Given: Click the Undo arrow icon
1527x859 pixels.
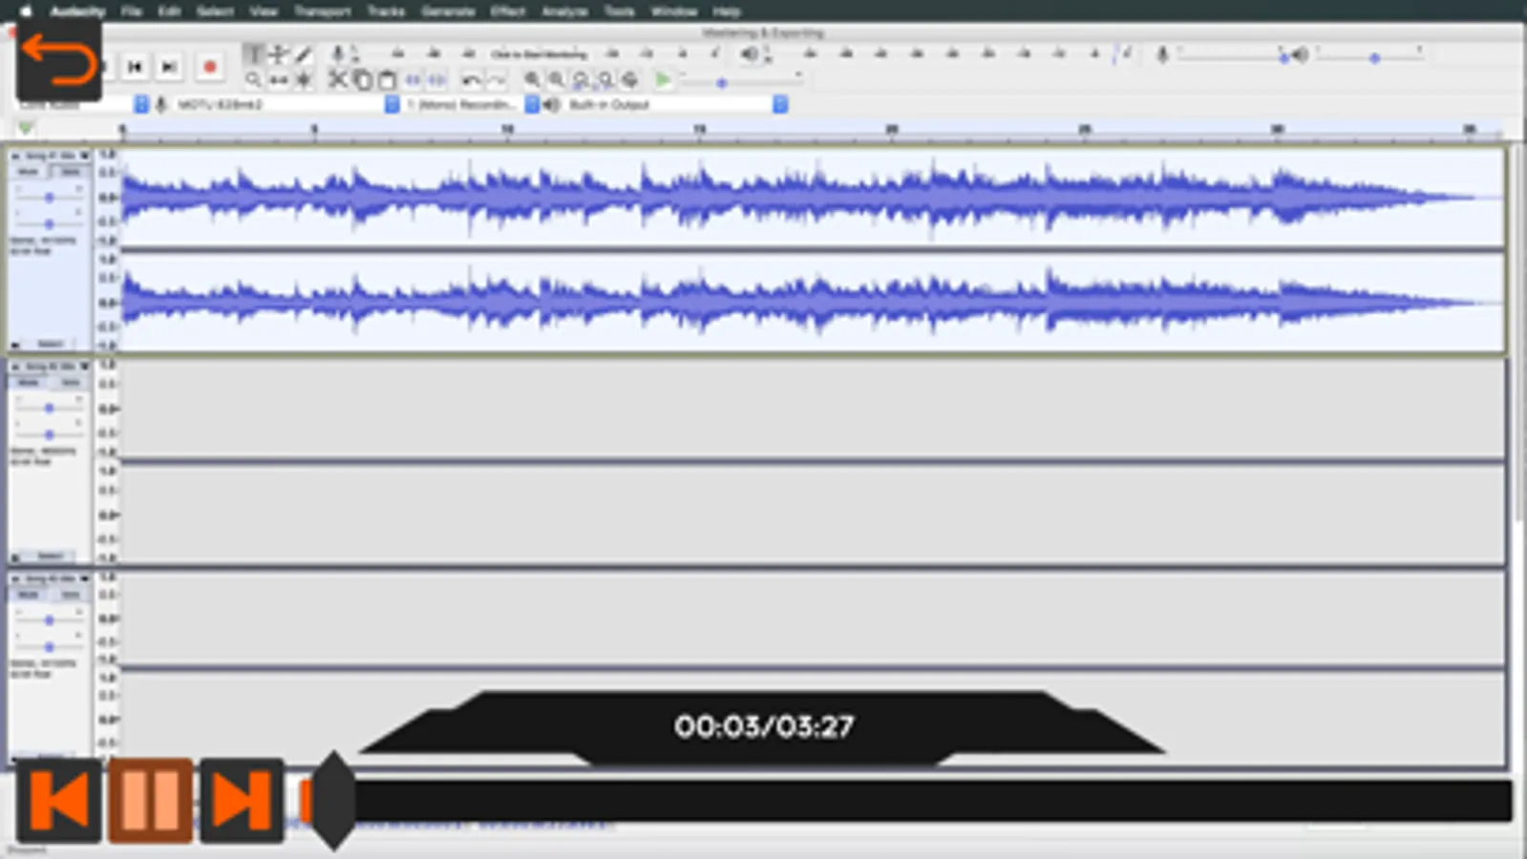Looking at the screenshot, I should point(471,79).
